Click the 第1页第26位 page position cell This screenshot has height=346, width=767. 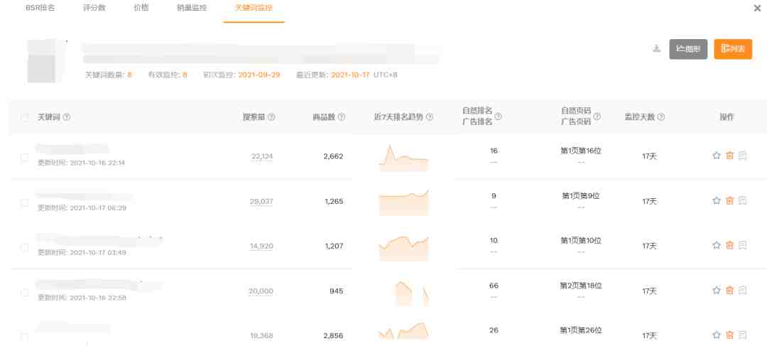581,330
